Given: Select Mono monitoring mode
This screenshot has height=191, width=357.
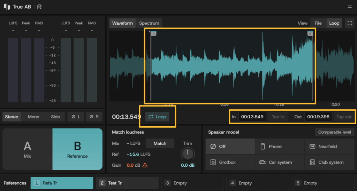Looking at the screenshot, I should (x=33, y=117).
